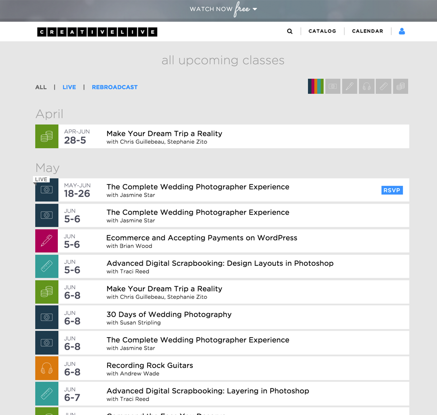The height and width of the screenshot is (415, 437).
Task: Click green coins icon for Jun 6-8 Dream Trip
Action: [x=47, y=292]
